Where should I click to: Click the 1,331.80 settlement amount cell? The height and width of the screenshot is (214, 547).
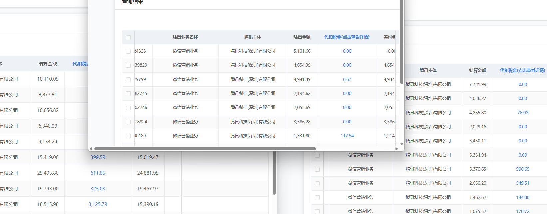tap(302, 136)
